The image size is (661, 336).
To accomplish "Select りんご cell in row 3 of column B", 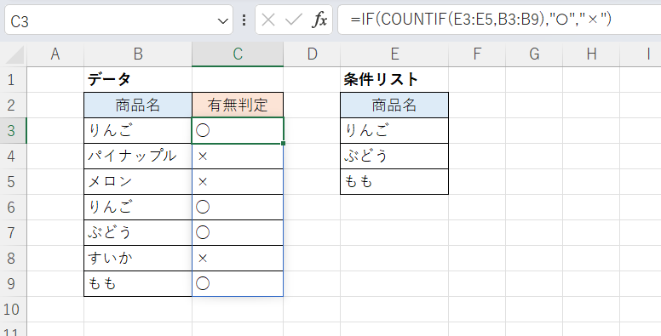I will [x=138, y=130].
